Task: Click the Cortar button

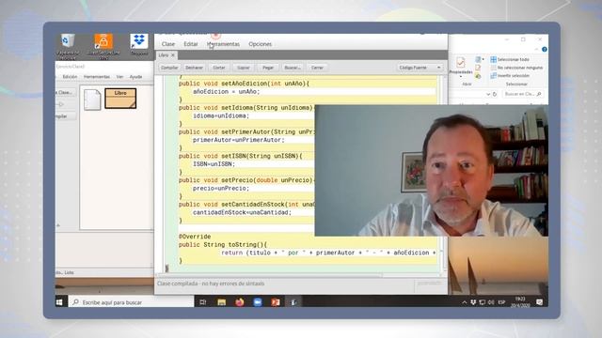Action: (218, 68)
